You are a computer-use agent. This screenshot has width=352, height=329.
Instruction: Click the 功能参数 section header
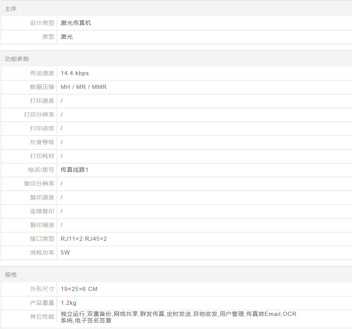click(x=17, y=59)
